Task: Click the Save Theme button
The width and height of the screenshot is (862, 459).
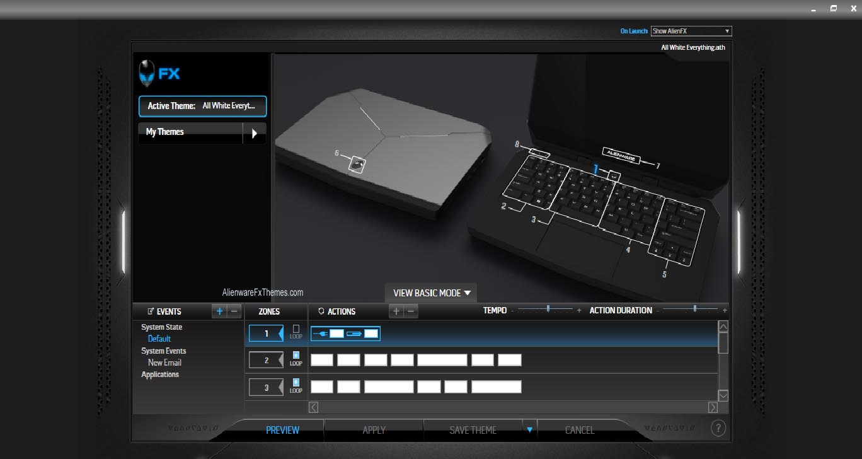Action: (x=473, y=430)
